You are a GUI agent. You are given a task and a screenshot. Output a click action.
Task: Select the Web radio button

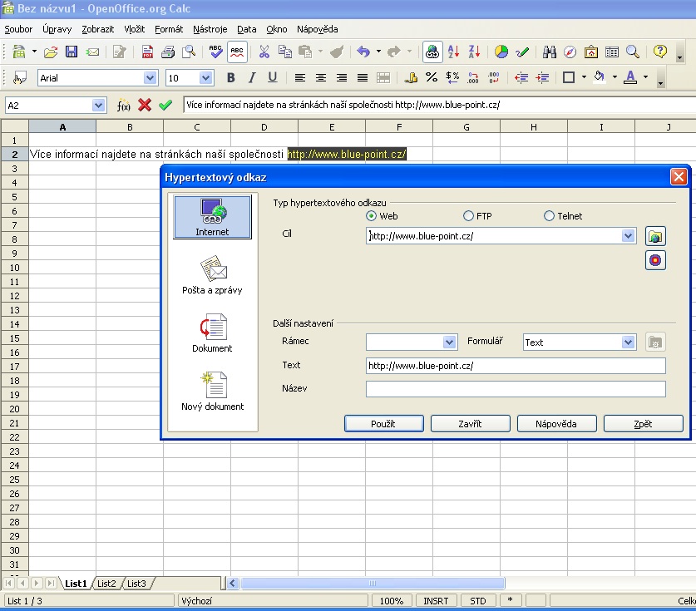pyautogui.click(x=372, y=216)
